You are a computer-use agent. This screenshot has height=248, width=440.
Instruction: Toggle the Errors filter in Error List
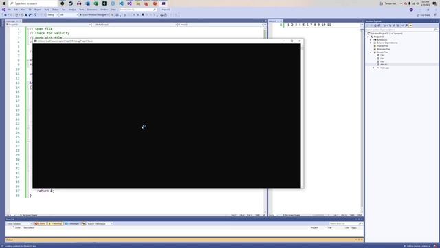40,223
